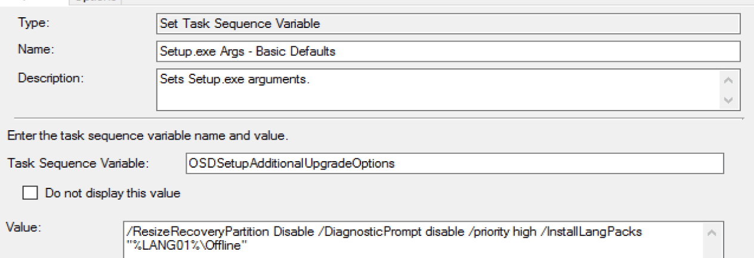Click the 'Sets Setup.exe arguments.' description text
This screenshot has width=754, height=258.
pyautogui.click(x=234, y=79)
